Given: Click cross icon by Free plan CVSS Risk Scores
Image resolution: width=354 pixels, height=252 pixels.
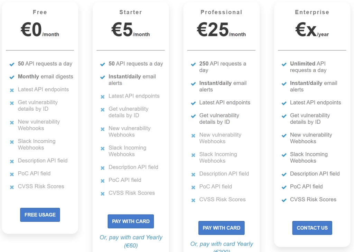Looking at the screenshot, I should (x=12, y=187).
